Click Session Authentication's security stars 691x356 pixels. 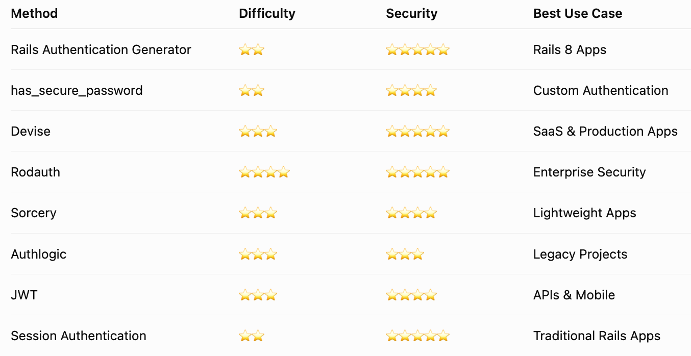tap(417, 336)
